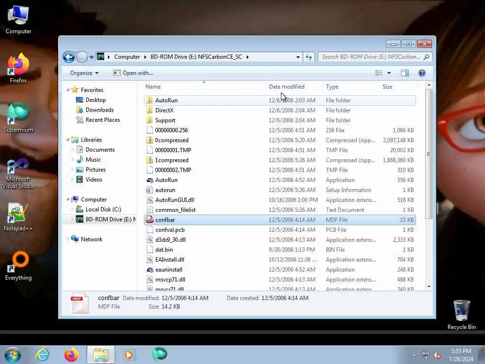Viewport: 485px width, 364px height.
Task: Launch Notepad++ from the desktop
Action: [x=18, y=217]
